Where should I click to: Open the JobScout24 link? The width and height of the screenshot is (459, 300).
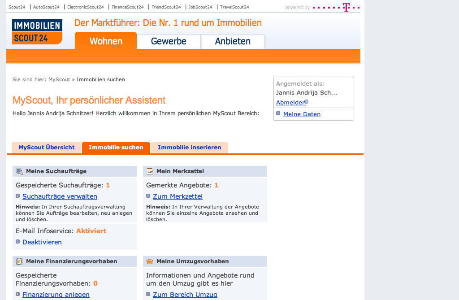200,7
